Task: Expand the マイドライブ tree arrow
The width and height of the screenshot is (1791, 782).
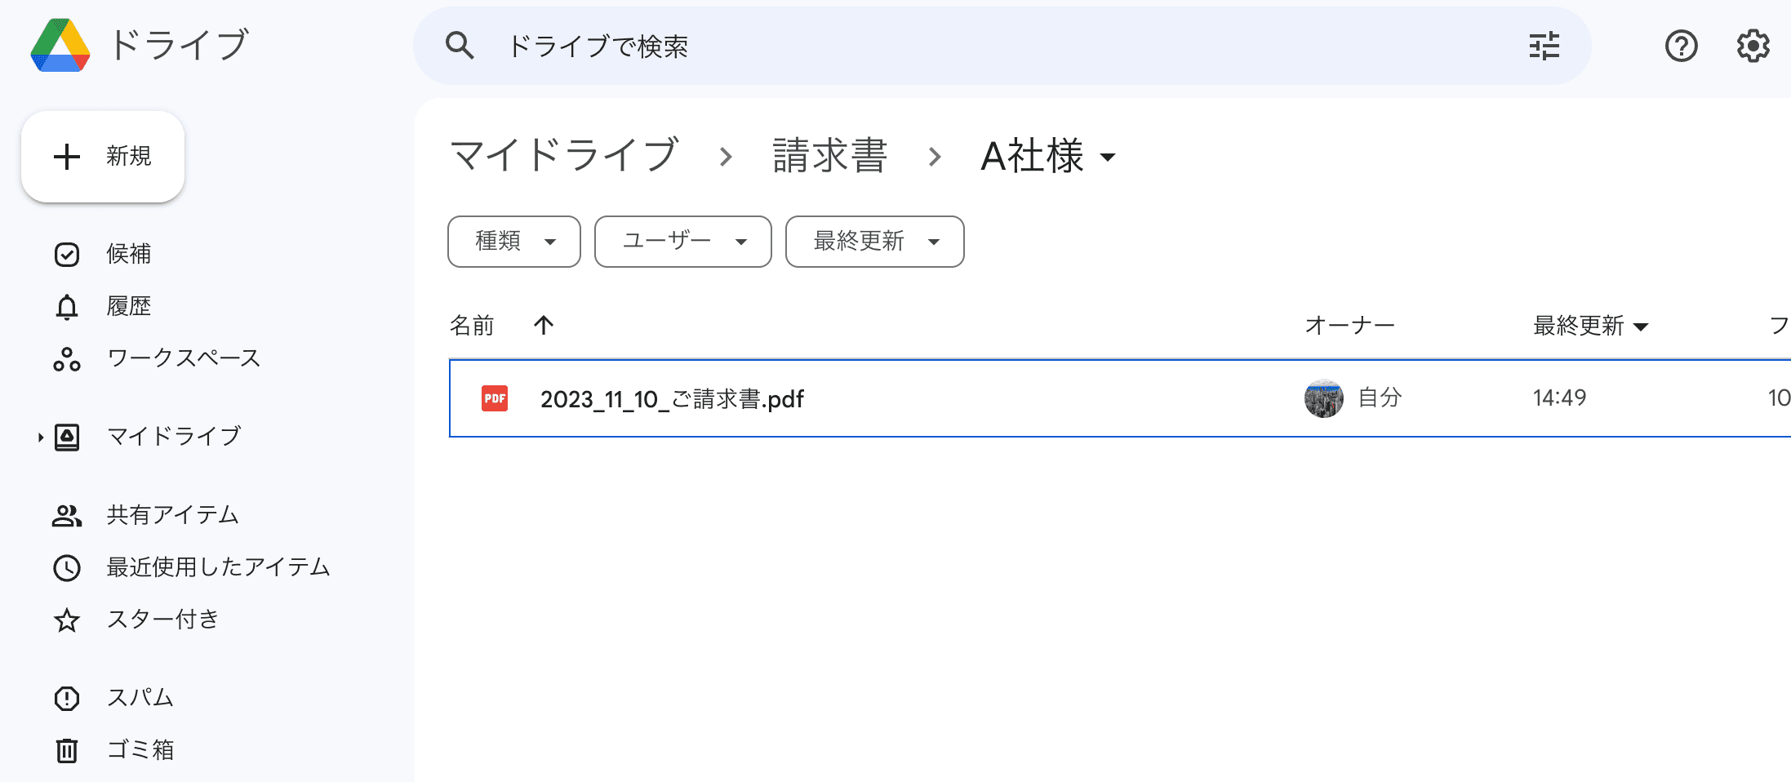Action: click(40, 438)
